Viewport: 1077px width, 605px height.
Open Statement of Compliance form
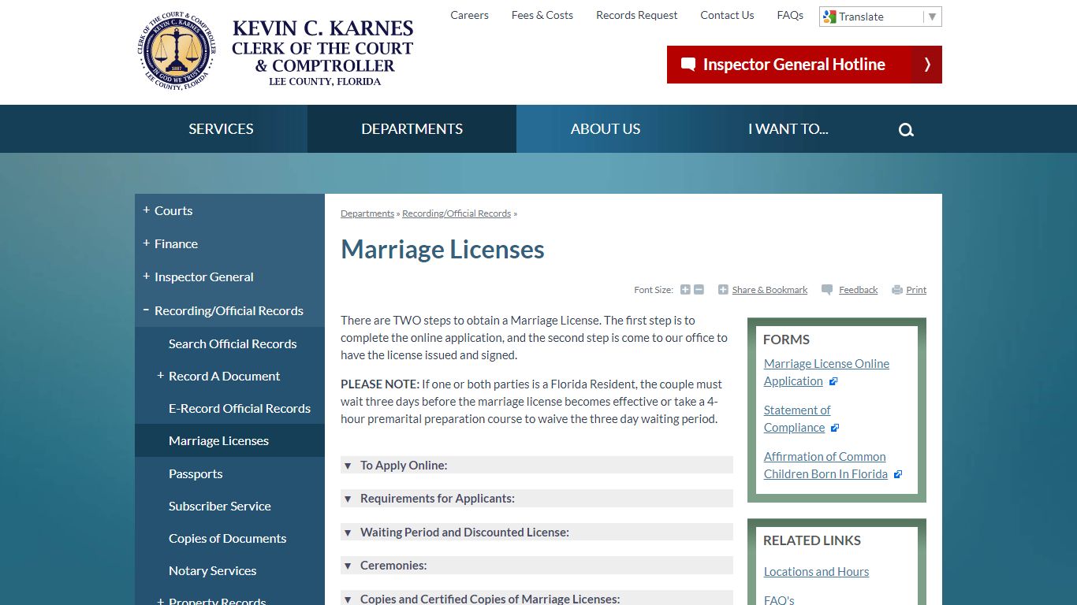pyautogui.click(x=796, y=419)
